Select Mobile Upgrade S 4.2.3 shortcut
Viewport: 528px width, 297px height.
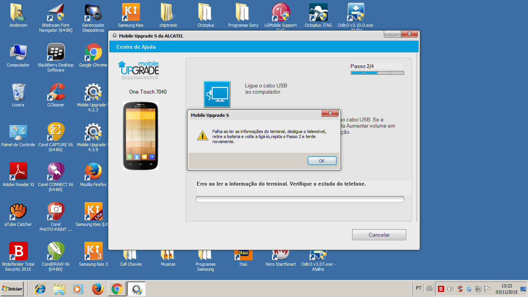[x=93, y=97]
